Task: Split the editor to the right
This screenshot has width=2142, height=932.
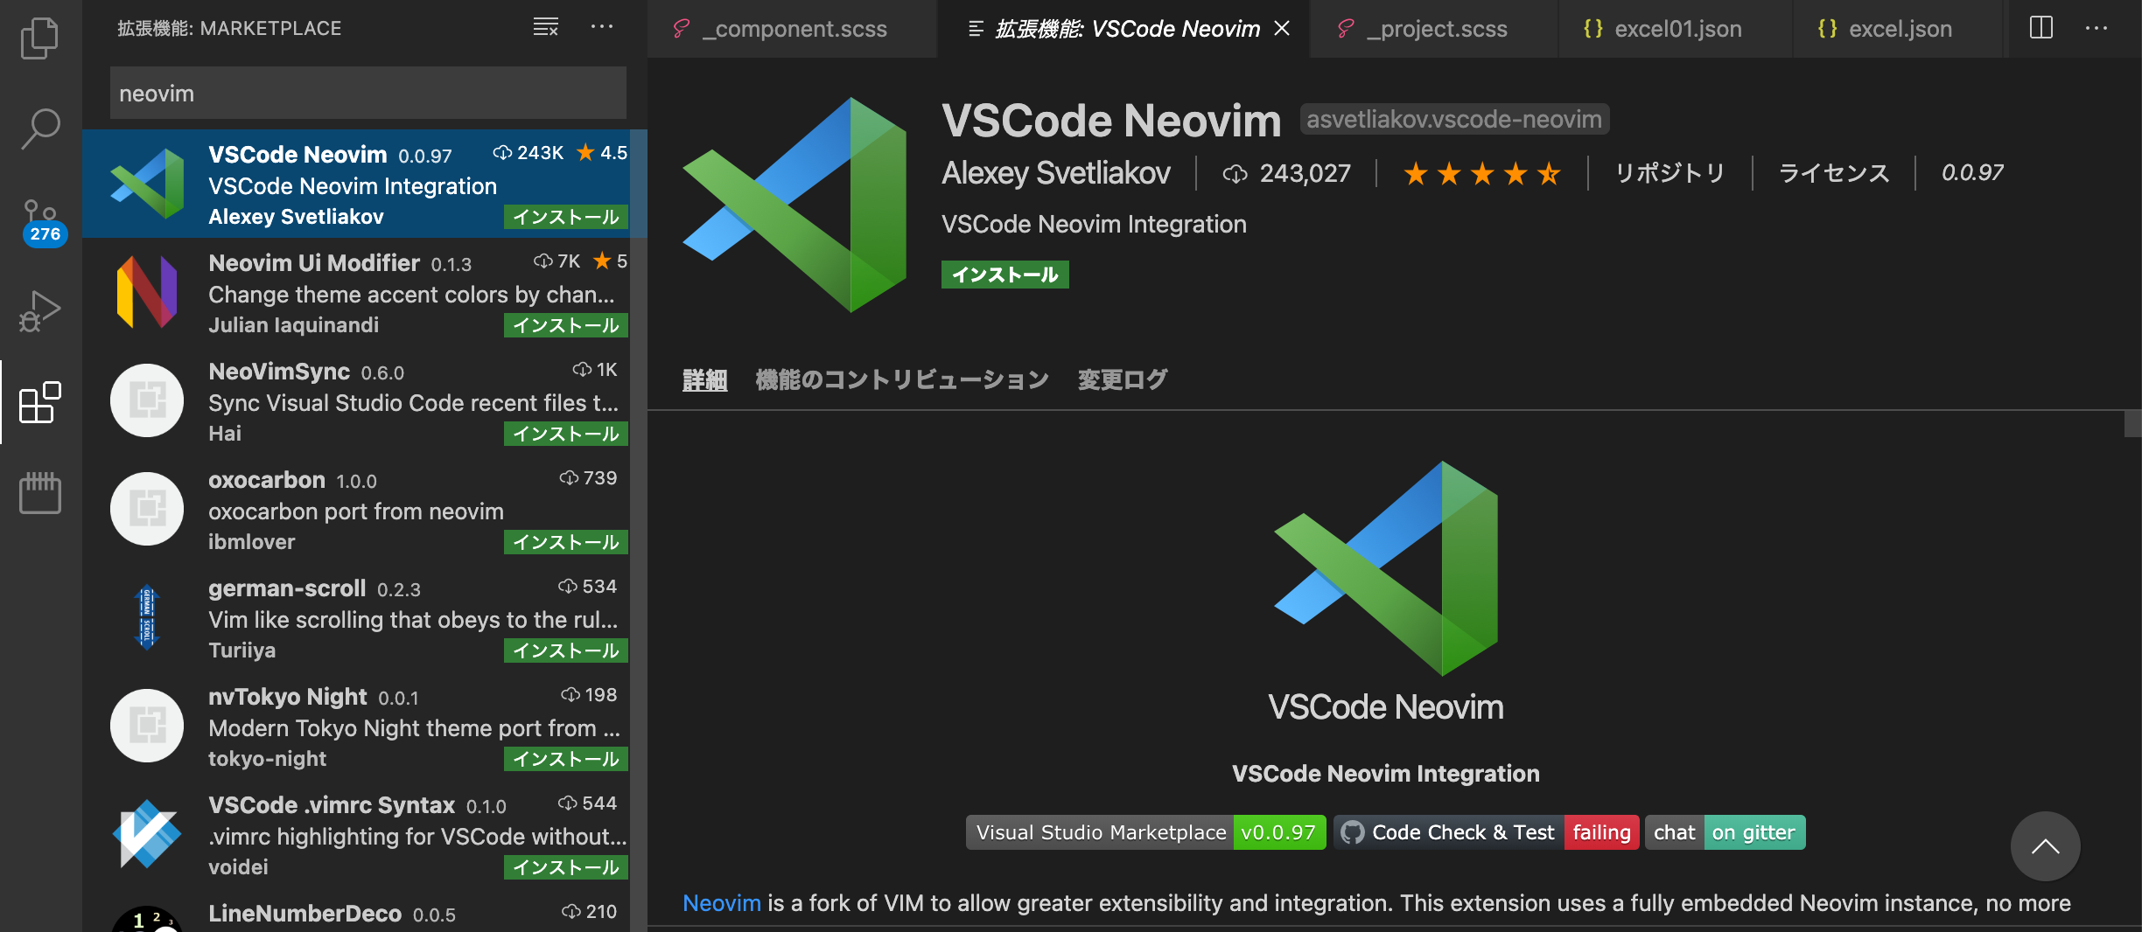Action: (2041, 28)
